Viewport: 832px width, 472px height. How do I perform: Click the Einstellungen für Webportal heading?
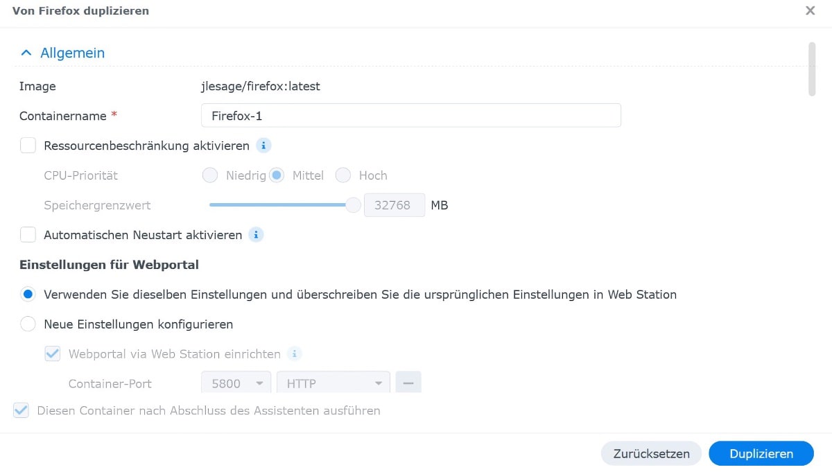click(x=110, y=265)
